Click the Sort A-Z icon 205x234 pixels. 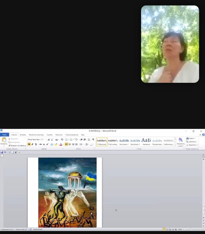(89, 140)
